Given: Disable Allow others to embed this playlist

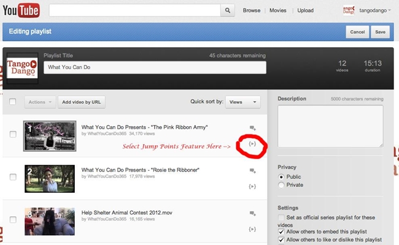Looking at the screenshot, I should (281, 232).
